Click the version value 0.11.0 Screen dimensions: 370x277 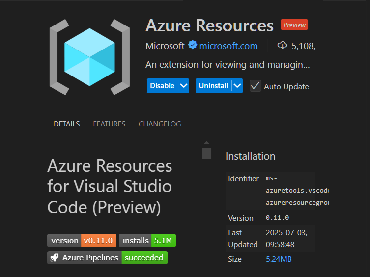277,218
